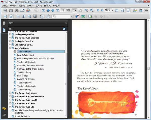Expand The Power And Relationships bookmark
151x120 pixels.
click(x=10, y=96)
